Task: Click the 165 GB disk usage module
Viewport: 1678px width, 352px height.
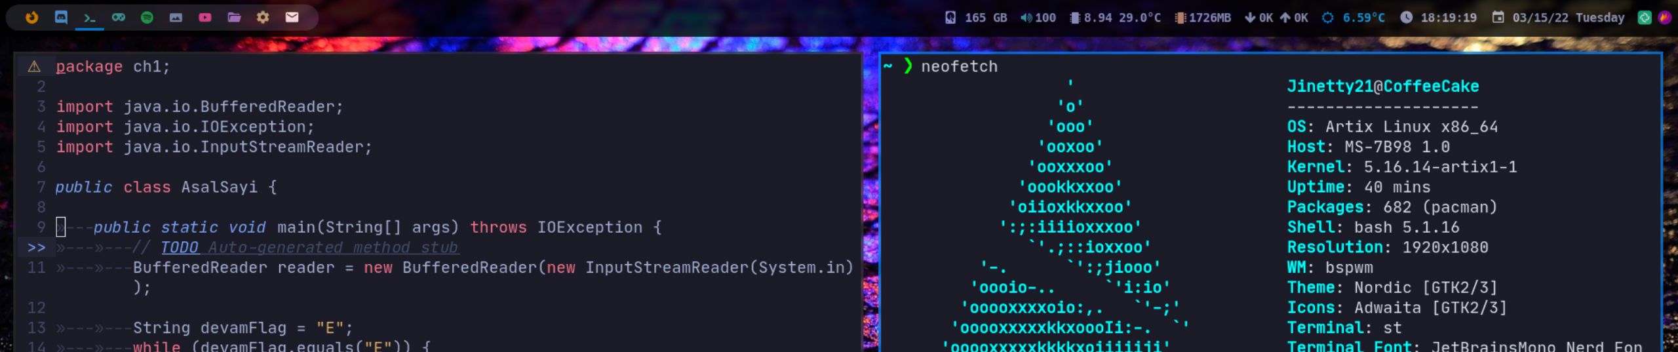Action: point(976,18)
